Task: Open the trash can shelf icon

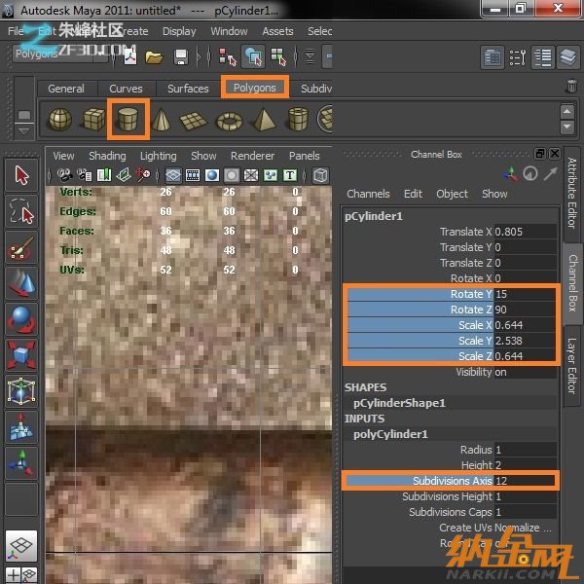Action: pos(571,86)
